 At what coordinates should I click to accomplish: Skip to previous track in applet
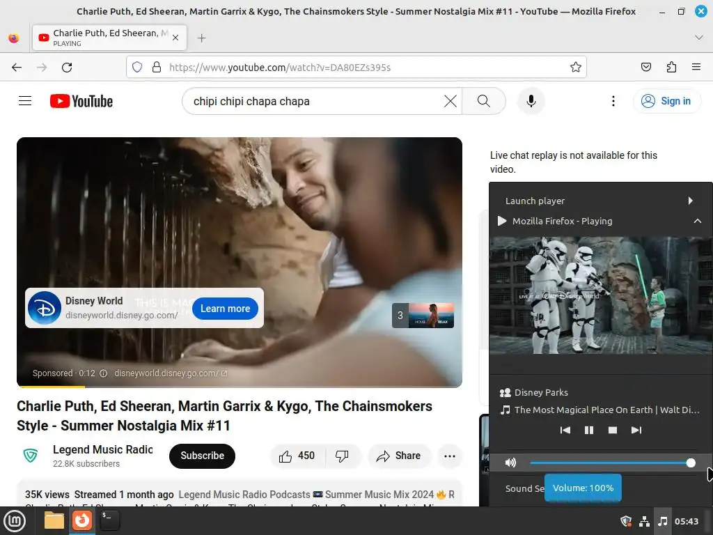click(x=565, y=430)
